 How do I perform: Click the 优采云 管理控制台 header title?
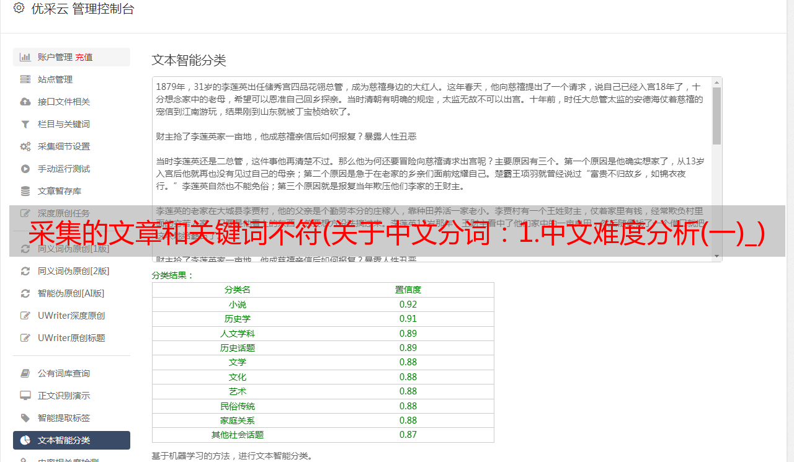[x=83, y=9]
